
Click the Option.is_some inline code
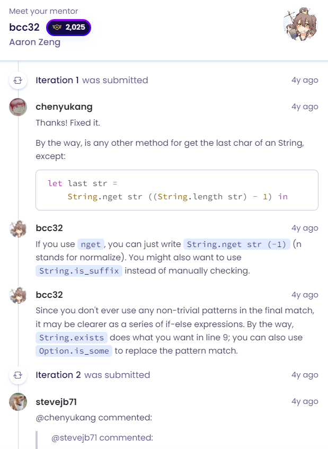[x=74, y=351]
